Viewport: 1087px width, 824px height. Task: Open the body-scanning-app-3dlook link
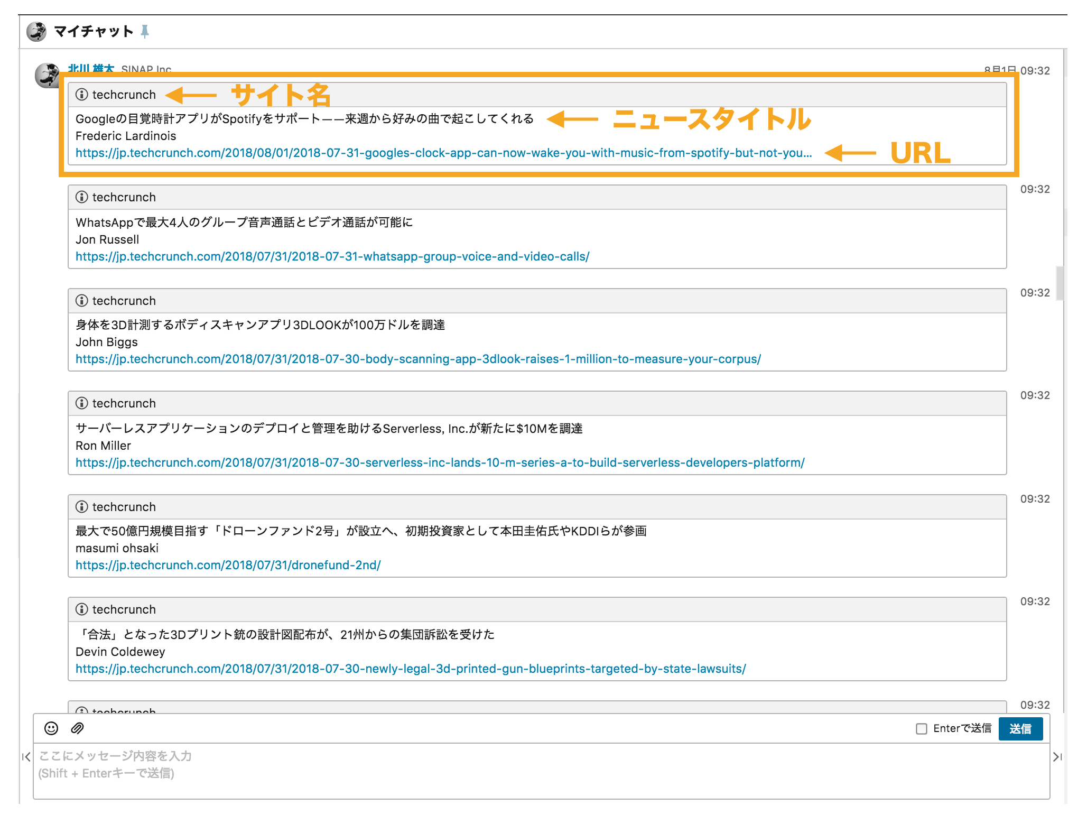418,359
